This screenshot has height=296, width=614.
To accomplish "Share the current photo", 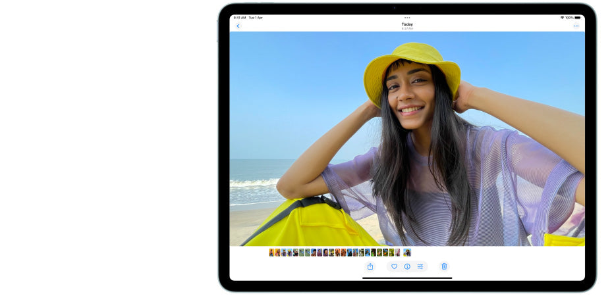I will pos(370,266).
